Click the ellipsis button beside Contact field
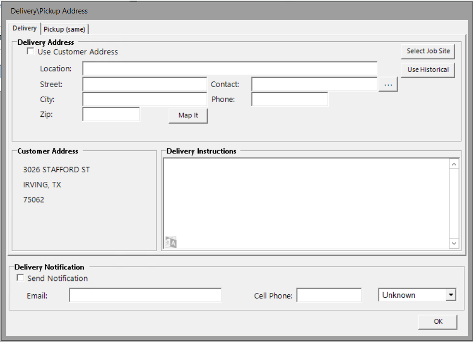Viewport: 473px width, 342px height. click(388, 84)
